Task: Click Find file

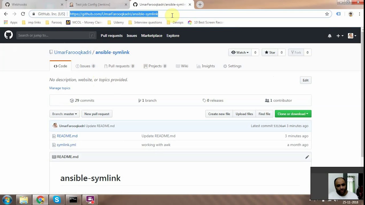Action: coord(264,114)
